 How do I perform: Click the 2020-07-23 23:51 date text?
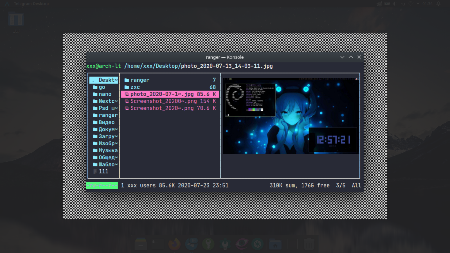point(203,186)
